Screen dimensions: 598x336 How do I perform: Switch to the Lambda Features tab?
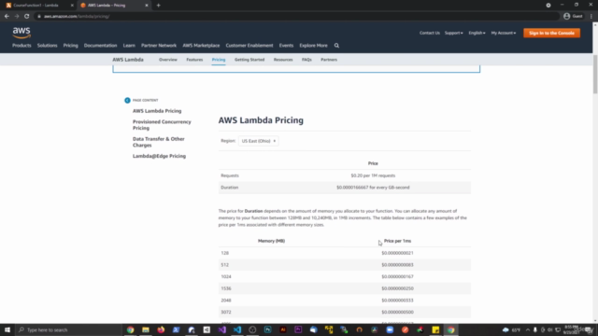coord(194,60)
